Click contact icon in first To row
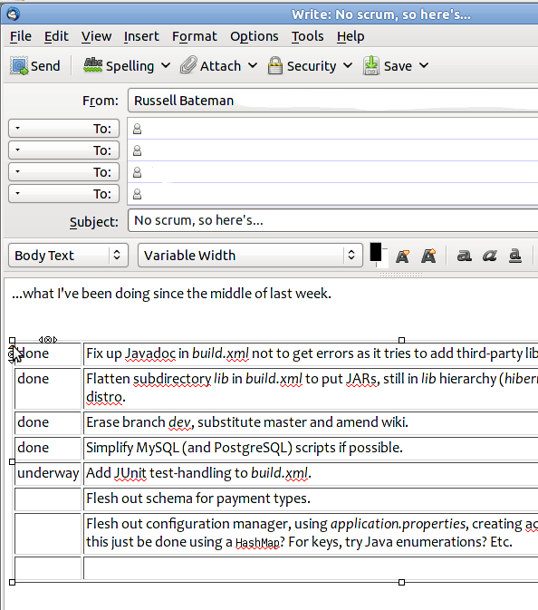Viewport: 538px width, 610px height. pyautogui.click(x=138, y=129)
